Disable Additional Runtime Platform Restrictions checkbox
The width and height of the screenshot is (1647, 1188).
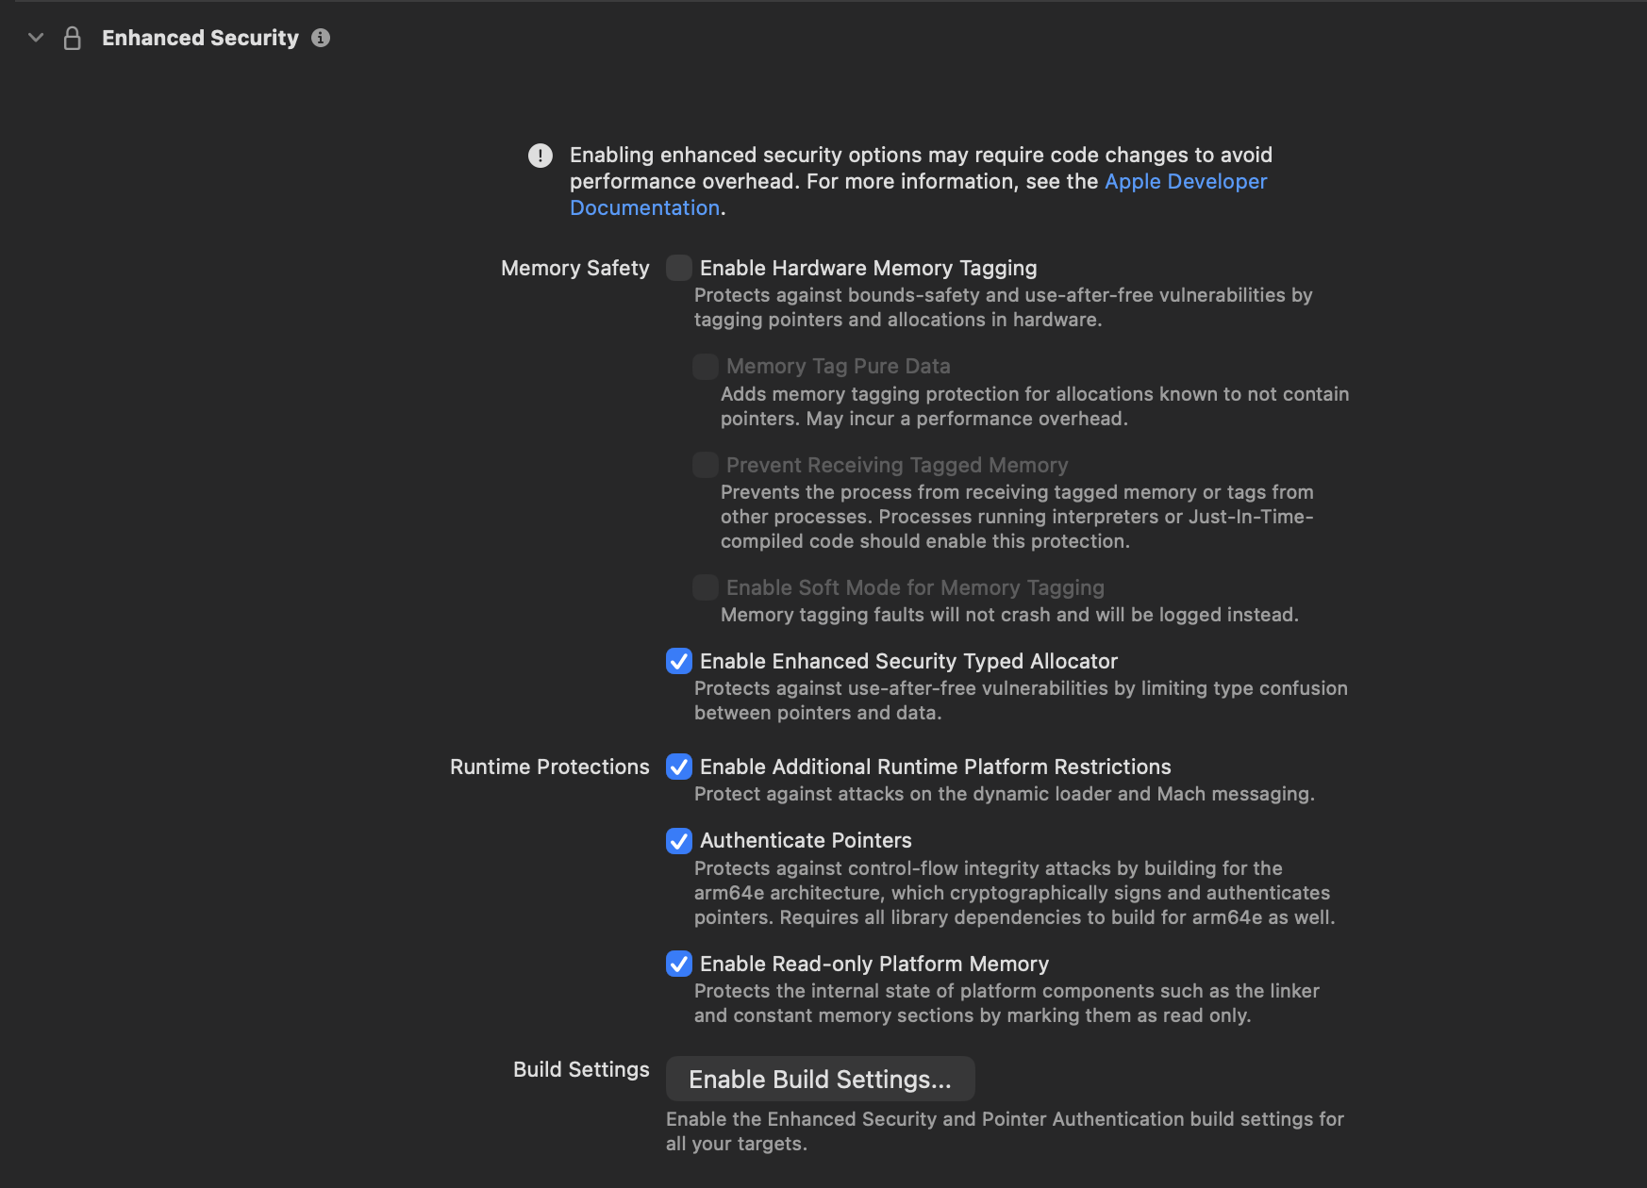(x=679, y=767)
